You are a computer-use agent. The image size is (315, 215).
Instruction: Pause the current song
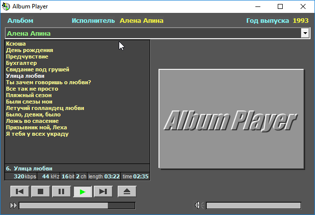point(62,192)
